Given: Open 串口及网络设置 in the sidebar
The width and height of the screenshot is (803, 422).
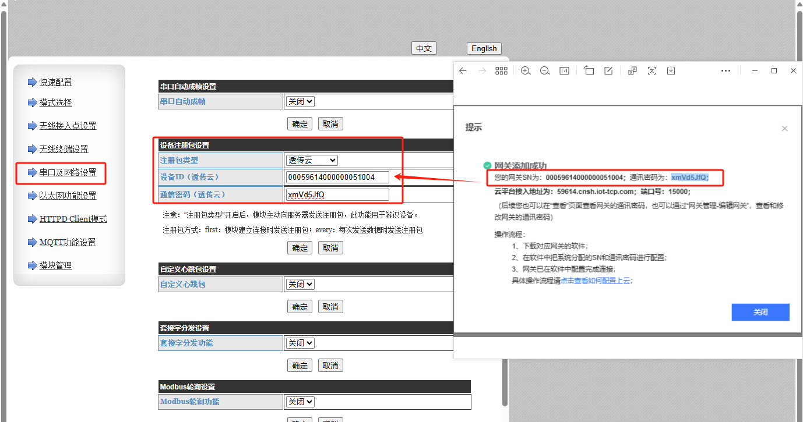Looking at the screenshot, I should coord(68,172).
